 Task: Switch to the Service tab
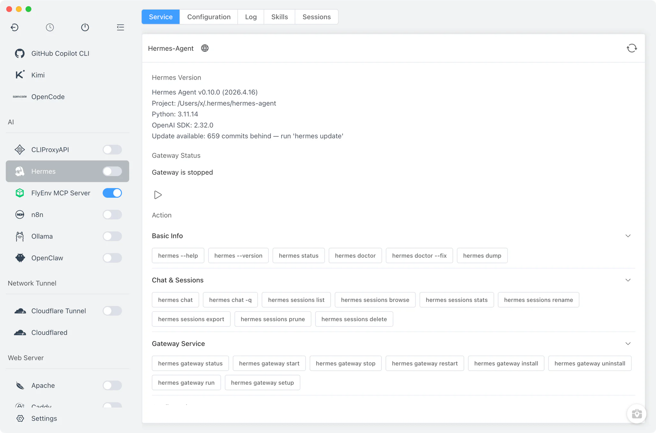pos(161,17)
